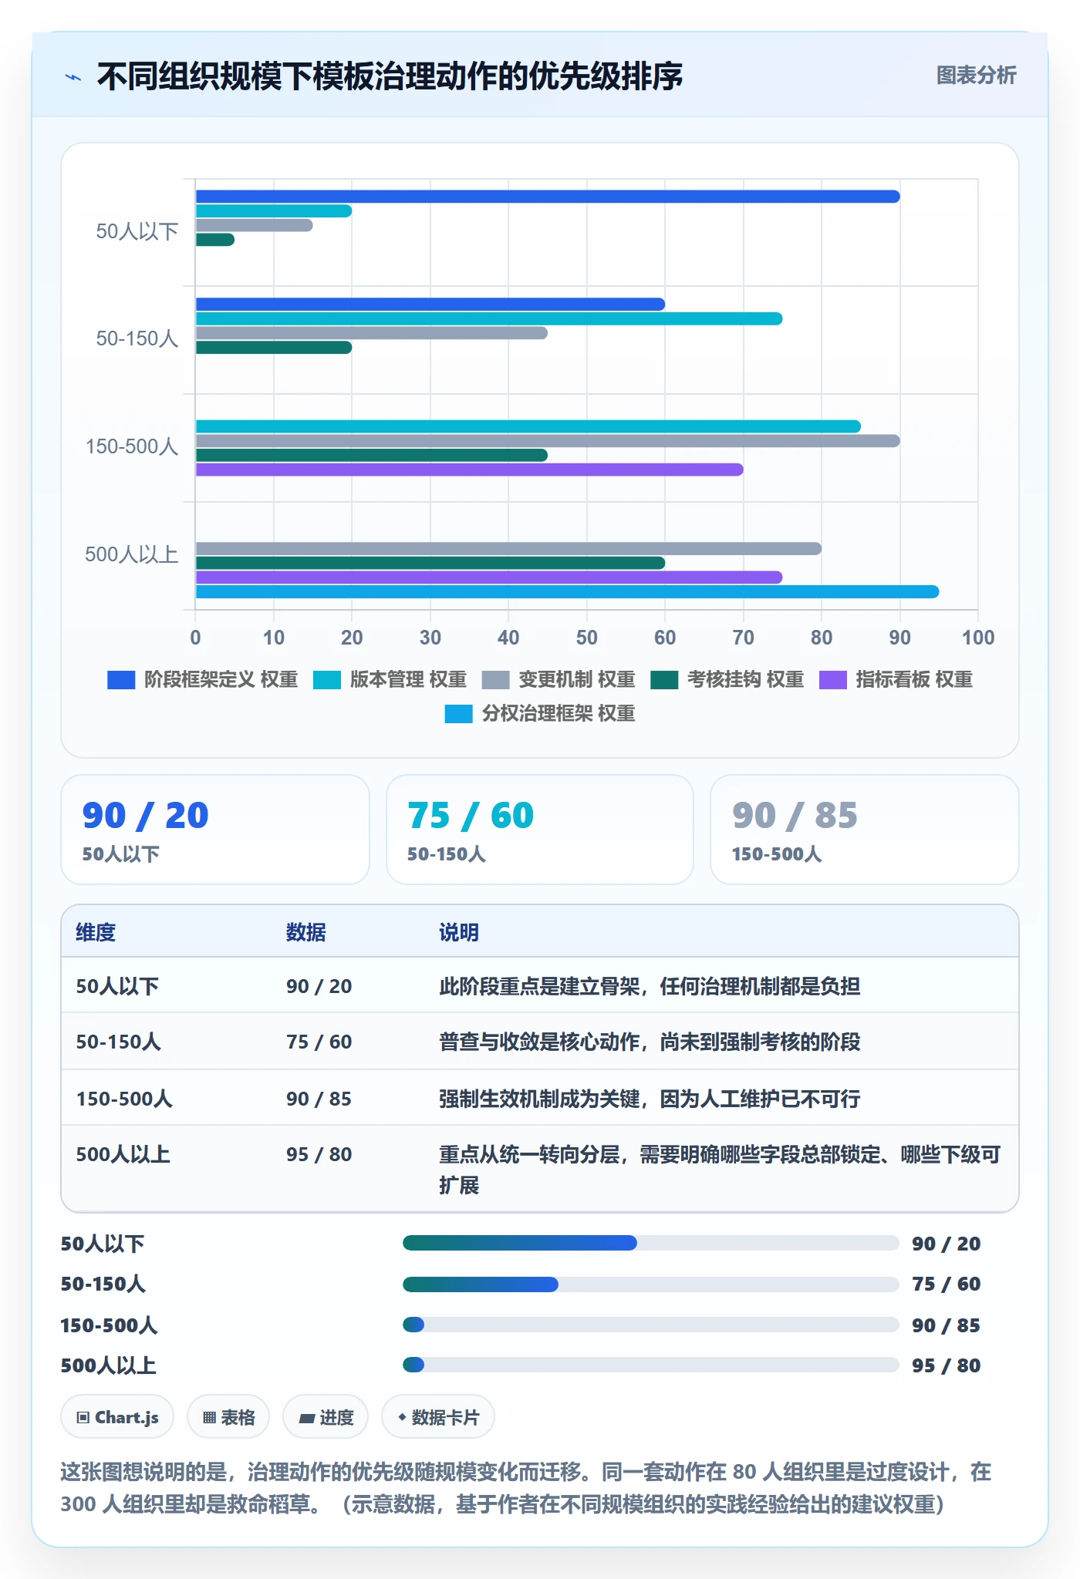Toggle 考核挂钩 权重 legend swatch

pos(664,679)
